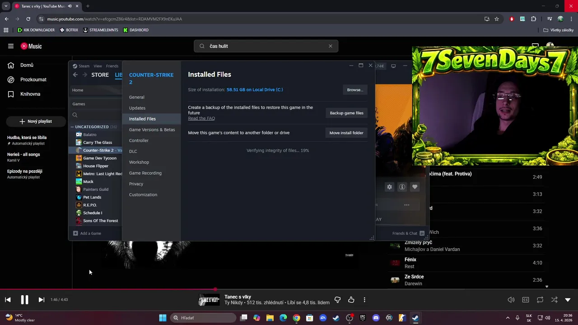578x325 pixels.
Task: Skip to previous track in player bar
Action: pyautogui.click(x=8, y=300)
